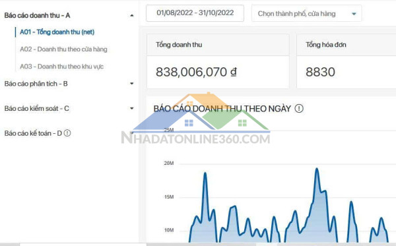Click the Báo cáo doanh thu - A menu label

[x=37, y=16]
